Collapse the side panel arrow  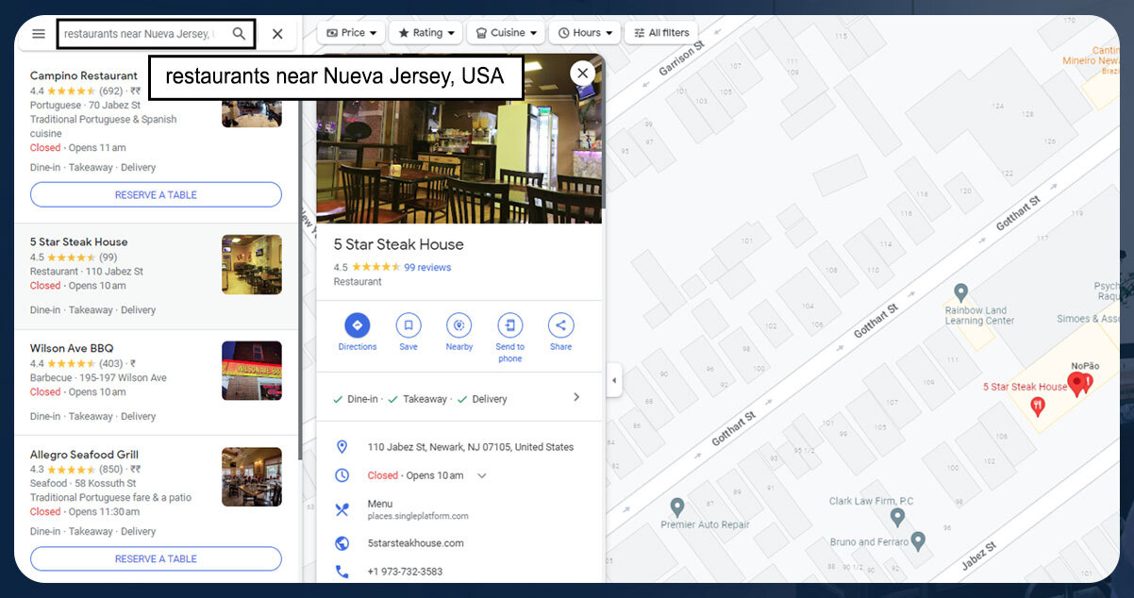[x=614, y=381]
